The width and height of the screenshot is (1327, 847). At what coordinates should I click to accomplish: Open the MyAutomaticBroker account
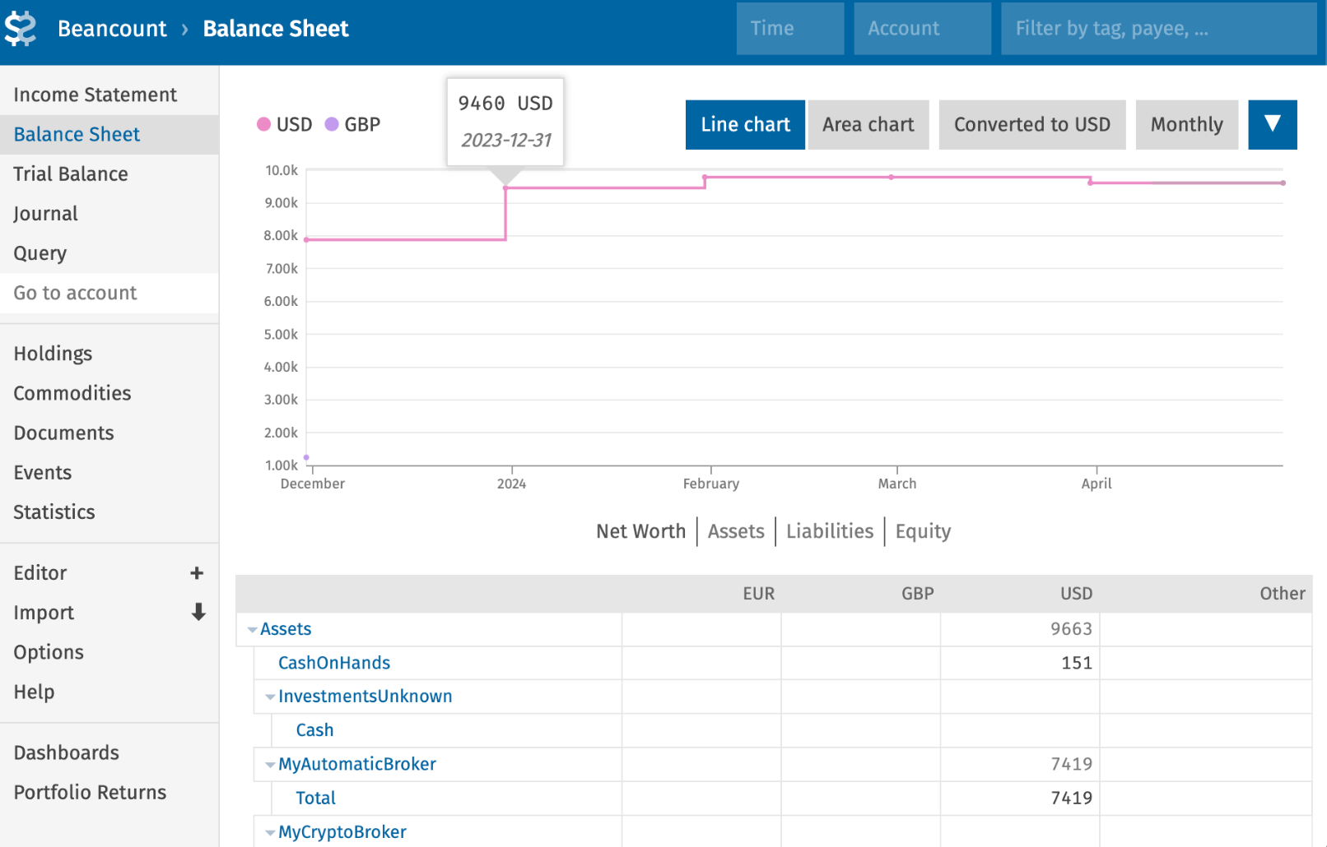[x=357, y=764]
